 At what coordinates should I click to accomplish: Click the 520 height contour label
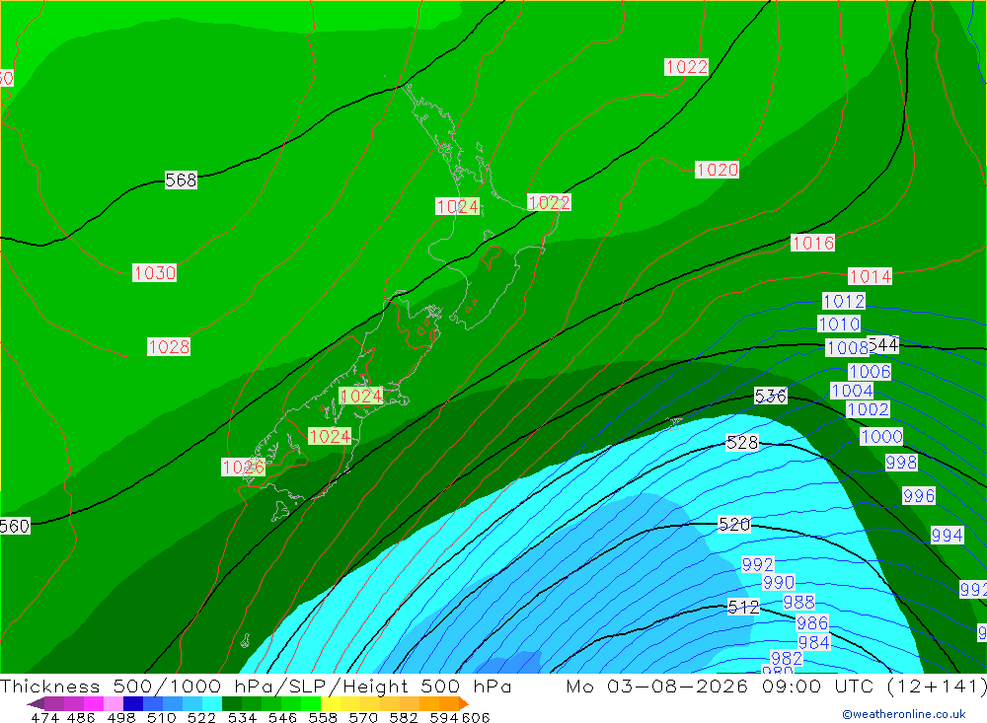734,524
